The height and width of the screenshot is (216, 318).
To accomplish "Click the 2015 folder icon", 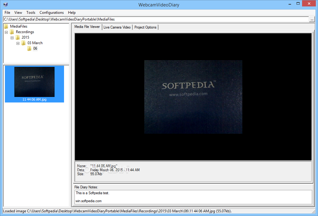I will pyautogui.click(x=18, y=37).
